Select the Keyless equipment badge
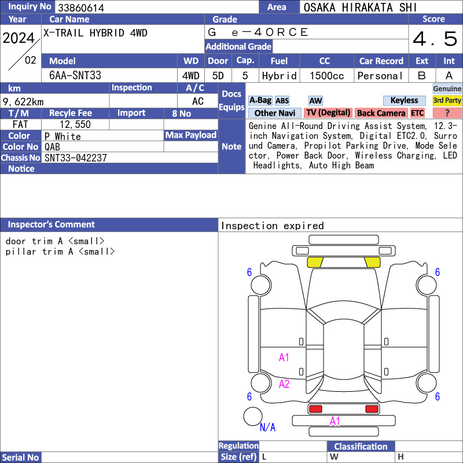 [404, 100]
